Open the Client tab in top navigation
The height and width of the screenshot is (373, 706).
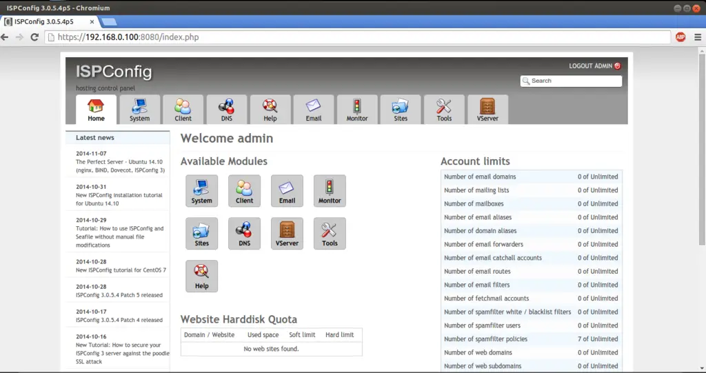[x=183, y=110]
